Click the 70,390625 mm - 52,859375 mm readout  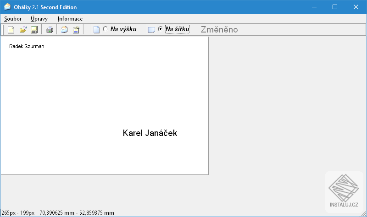pos(77,213)
